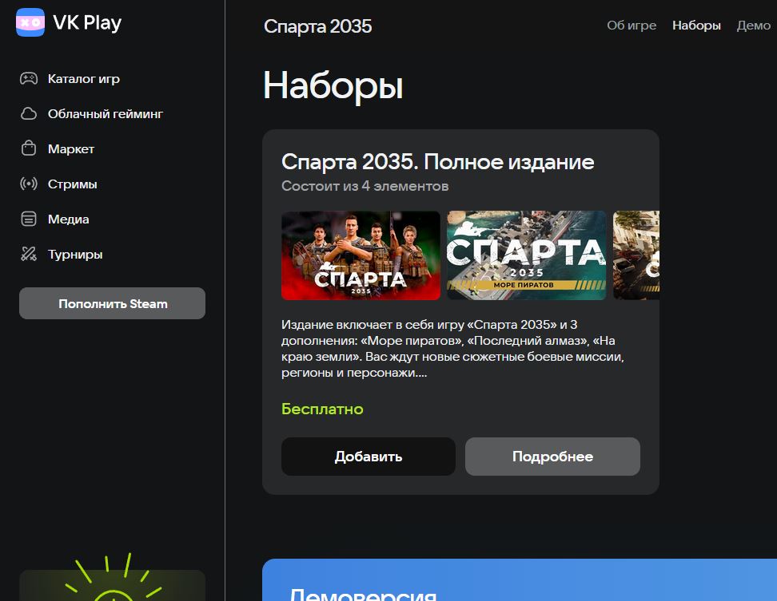Screen dimensions: 777x601
Task: Click the Спарта 2035 page header title
Action: (317, 26)
